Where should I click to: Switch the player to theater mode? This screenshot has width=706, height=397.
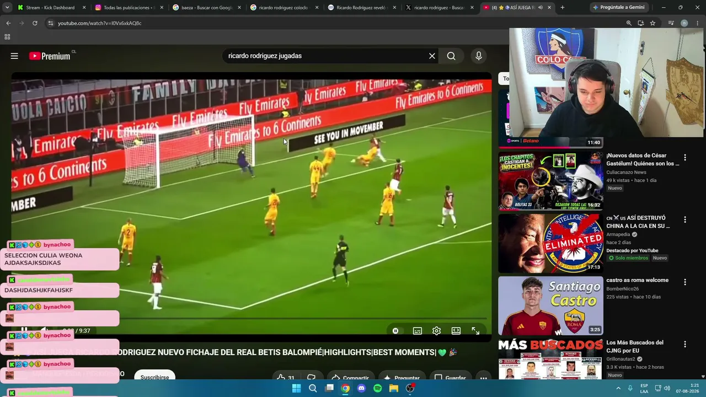(x=456, y=331)
